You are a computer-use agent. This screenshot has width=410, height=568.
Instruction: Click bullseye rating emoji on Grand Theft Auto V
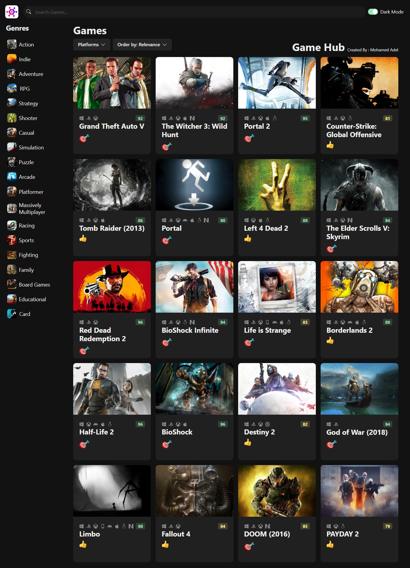(84, 138)
